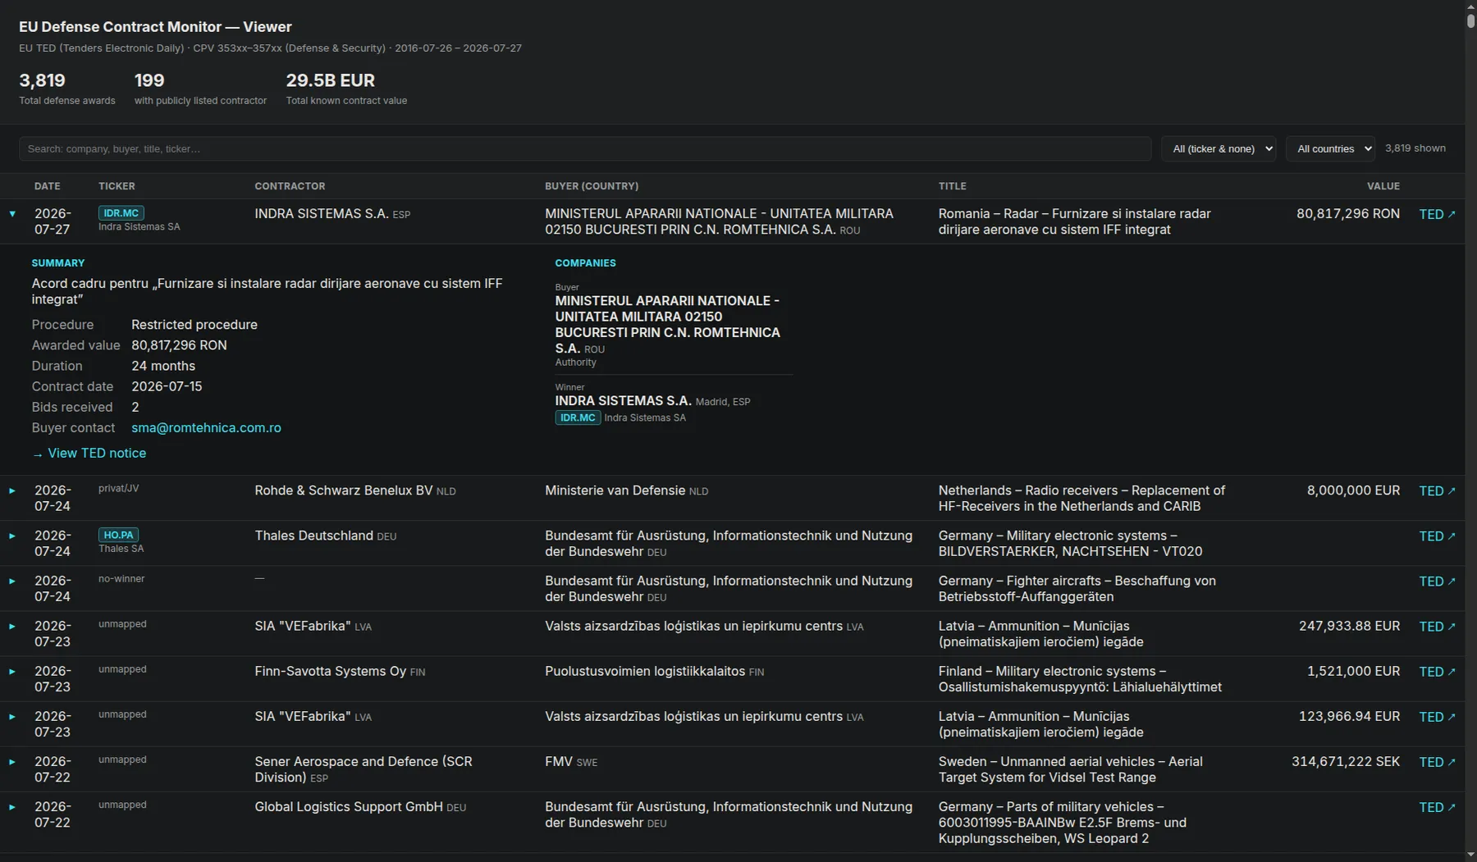The height and width of the screenshot is (862, 1477).
Task: Collapse the expanded Indra Sistemas row
Action: pyautogui.click(x=12, y=214)
